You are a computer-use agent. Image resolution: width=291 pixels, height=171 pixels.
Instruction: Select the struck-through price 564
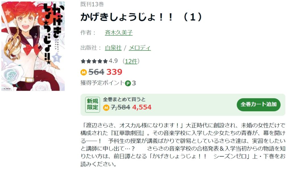[96, 72]
